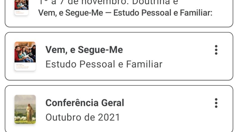Tap the family photo on the Vem, e Segue-Me cover

coord(25,52)
